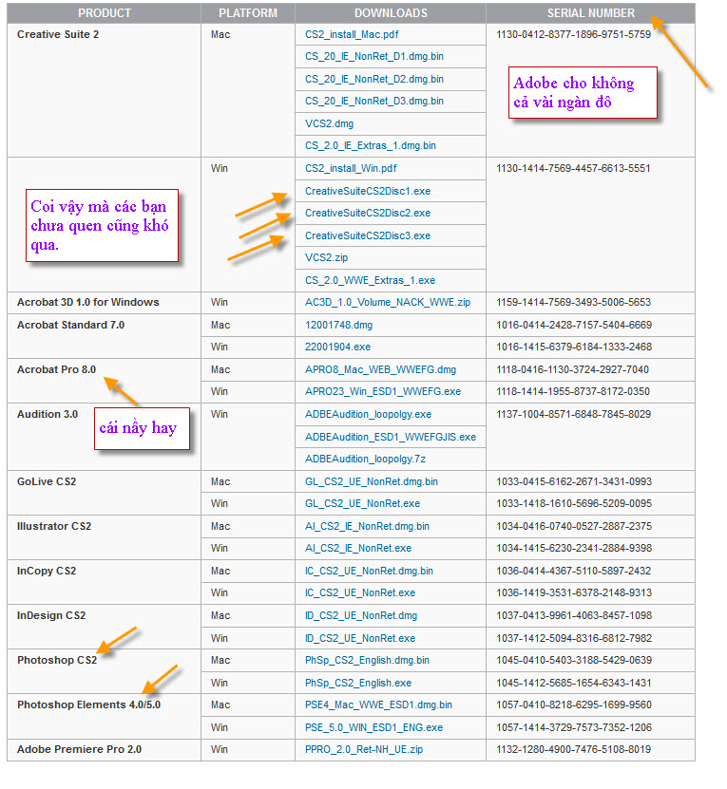
Task: Select Photoshop CS2 Mac serial 1045-0410-5403-3188-5429-0639
Action: click(x=574, y=661)
